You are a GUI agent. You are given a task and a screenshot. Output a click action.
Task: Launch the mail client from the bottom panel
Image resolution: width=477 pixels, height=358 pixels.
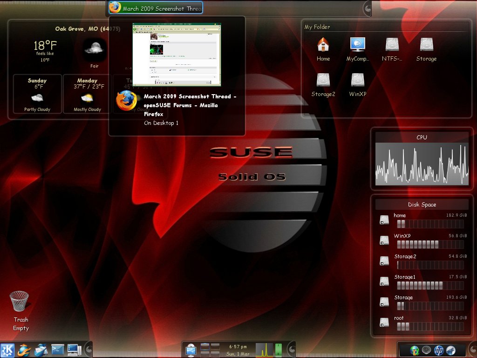[x=41, y=350]
